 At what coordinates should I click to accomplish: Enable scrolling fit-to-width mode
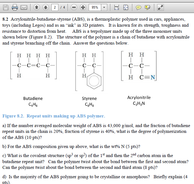(116, 7)
